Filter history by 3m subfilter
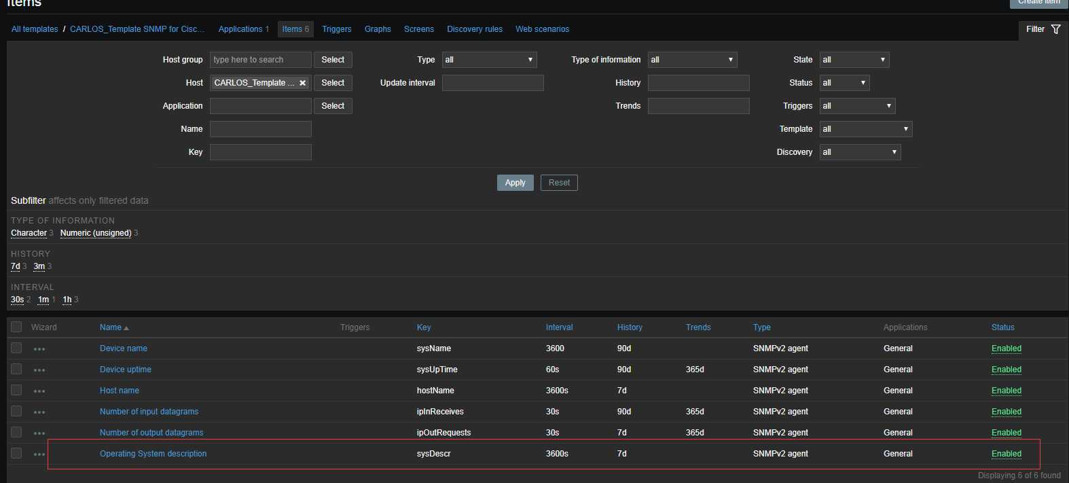The height and width of the screenshot is (483, 1069). pyautogui.click(x=39, y=266)
